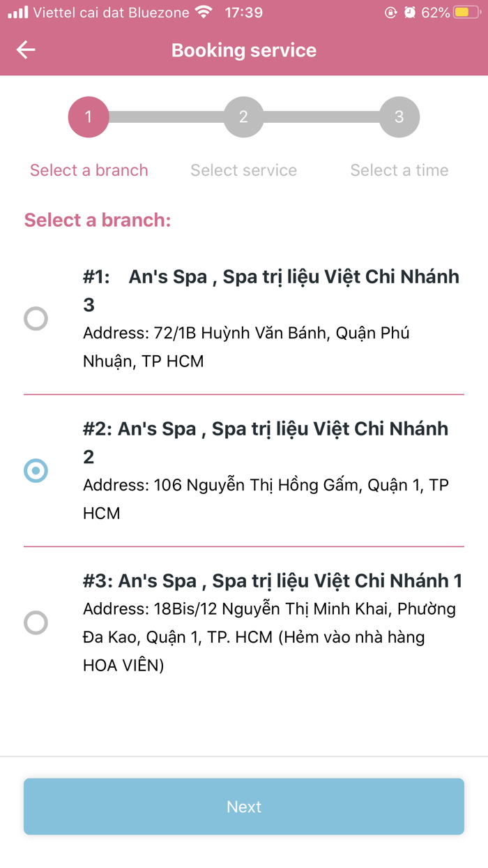Select branch #3 An's Spa Chi Nhánh 1
Screen dimensions: 488x868
click(36, 623)
